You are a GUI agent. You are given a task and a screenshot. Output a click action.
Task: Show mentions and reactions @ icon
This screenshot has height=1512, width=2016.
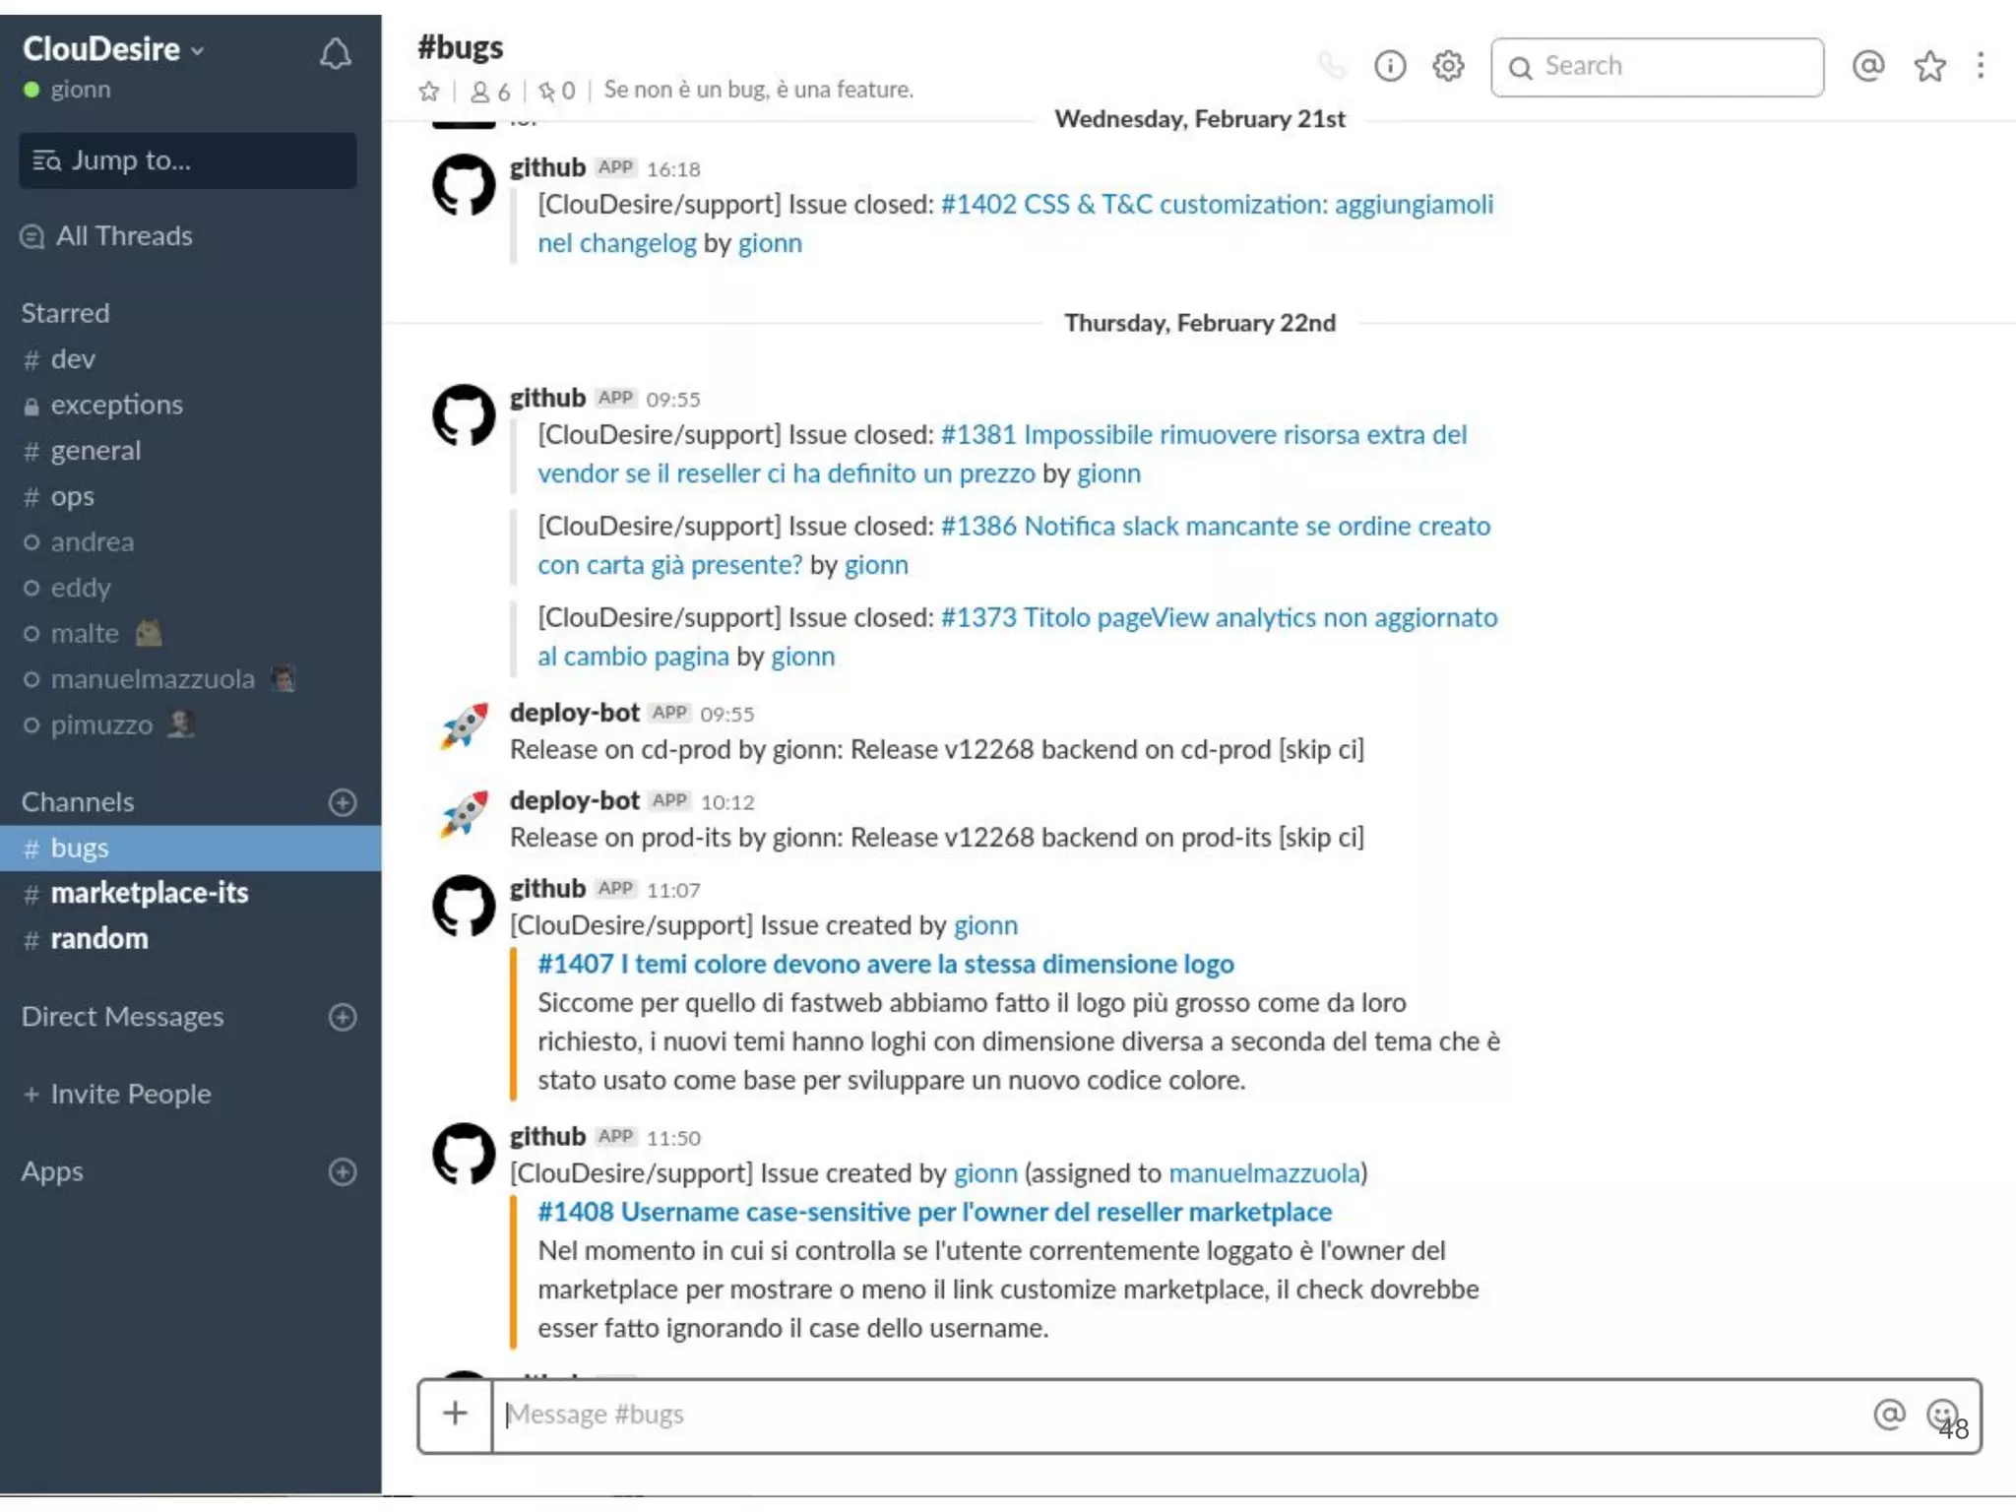[x=1867, y=66]
